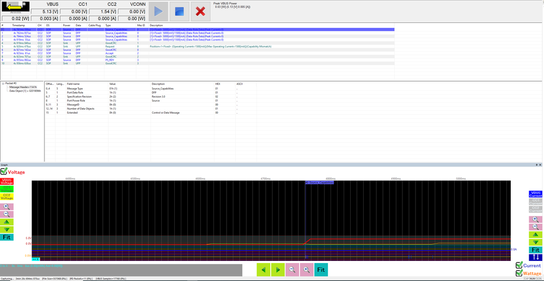Toggle the VBUS Current trace
Viewport: 544px width, 281px height.
point(535,194)
